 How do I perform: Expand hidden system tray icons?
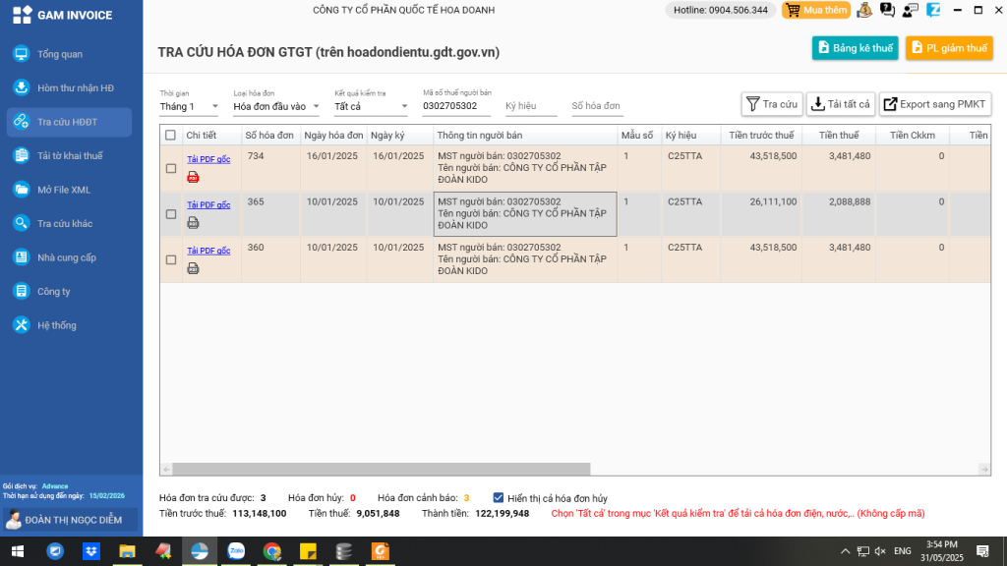click(845, 551)
